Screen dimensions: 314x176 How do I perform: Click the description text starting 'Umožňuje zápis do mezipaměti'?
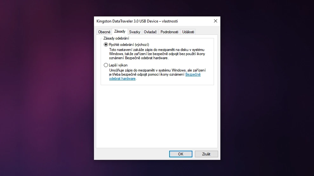(x=157, y=74)
